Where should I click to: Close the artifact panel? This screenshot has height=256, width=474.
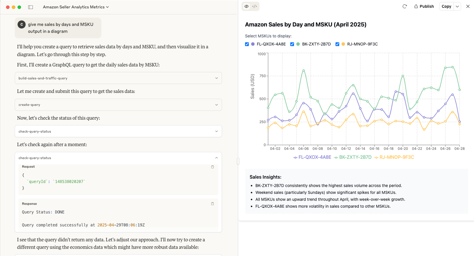468,6
